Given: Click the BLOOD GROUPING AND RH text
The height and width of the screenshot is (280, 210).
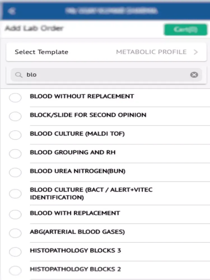Looking at the screenshot, I should (x=73, y=152).
